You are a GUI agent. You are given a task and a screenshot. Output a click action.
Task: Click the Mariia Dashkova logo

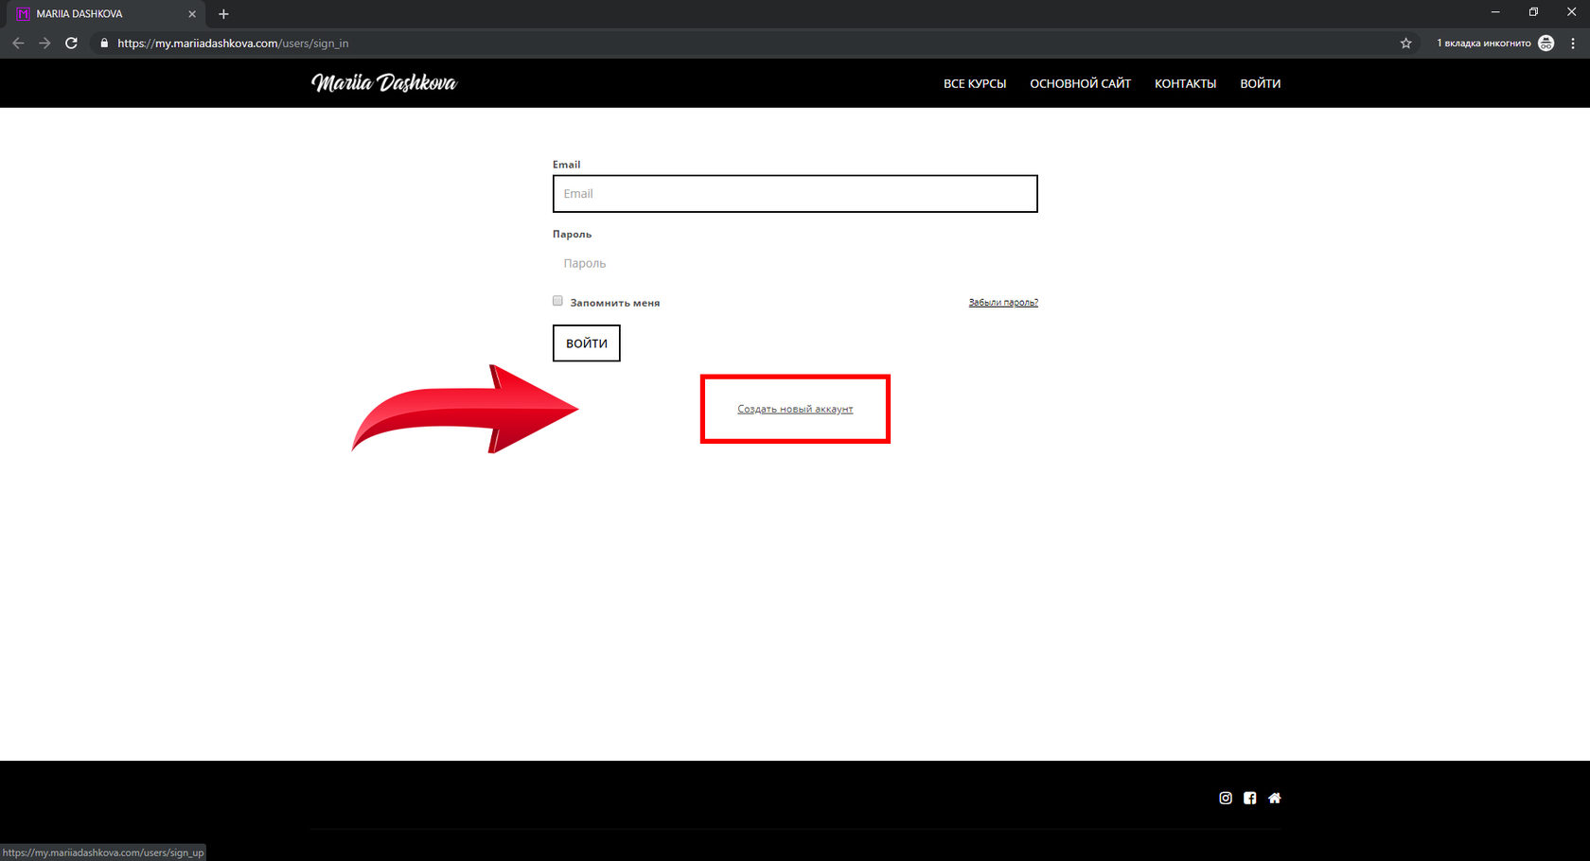(384, 83)
